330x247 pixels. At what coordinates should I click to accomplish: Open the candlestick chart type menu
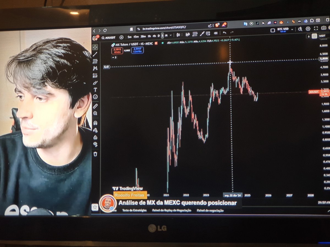pyautogui.click(x=178, y=35)
